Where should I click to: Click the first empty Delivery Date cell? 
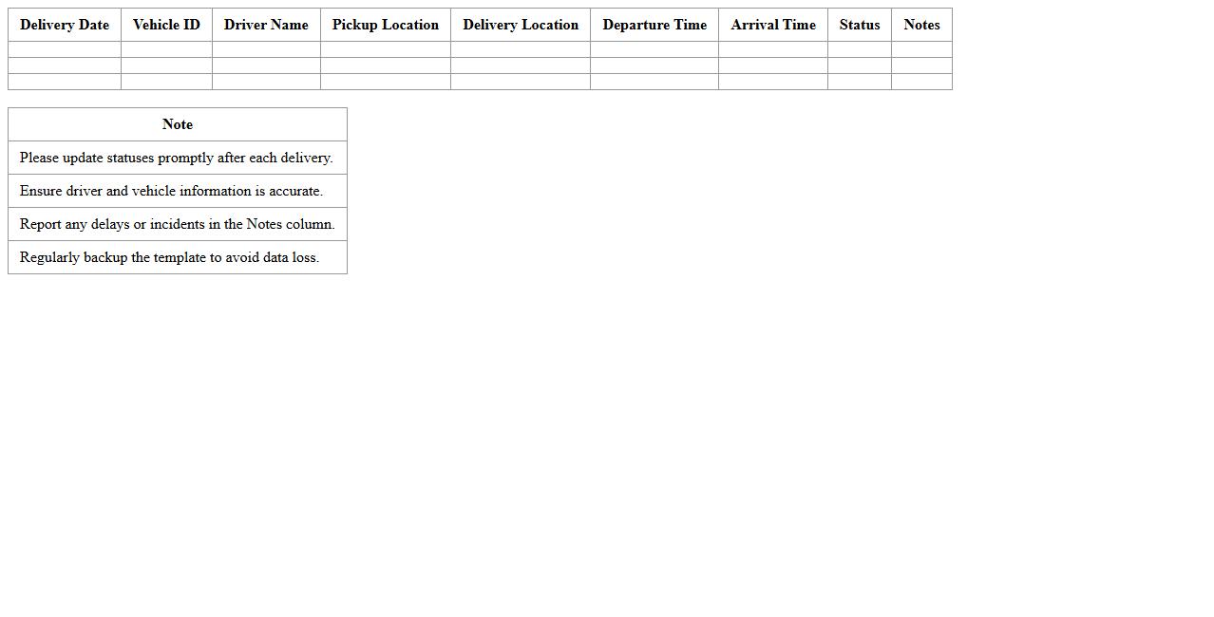coord(64,50)
